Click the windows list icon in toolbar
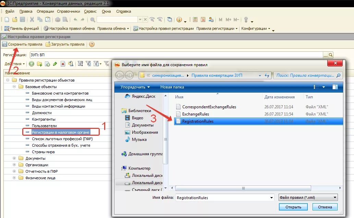354x218 pixels. [170, 20]
